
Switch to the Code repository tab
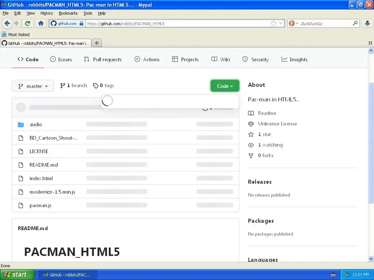tap(28, 59)
